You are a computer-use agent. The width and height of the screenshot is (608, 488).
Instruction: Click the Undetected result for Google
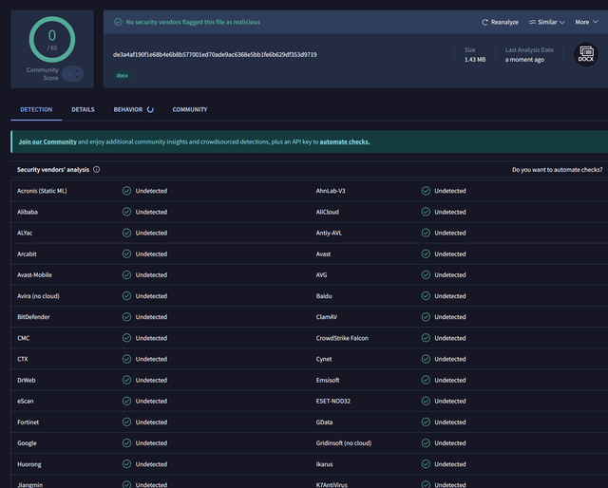pyautogui.click(x=151, y=443)
